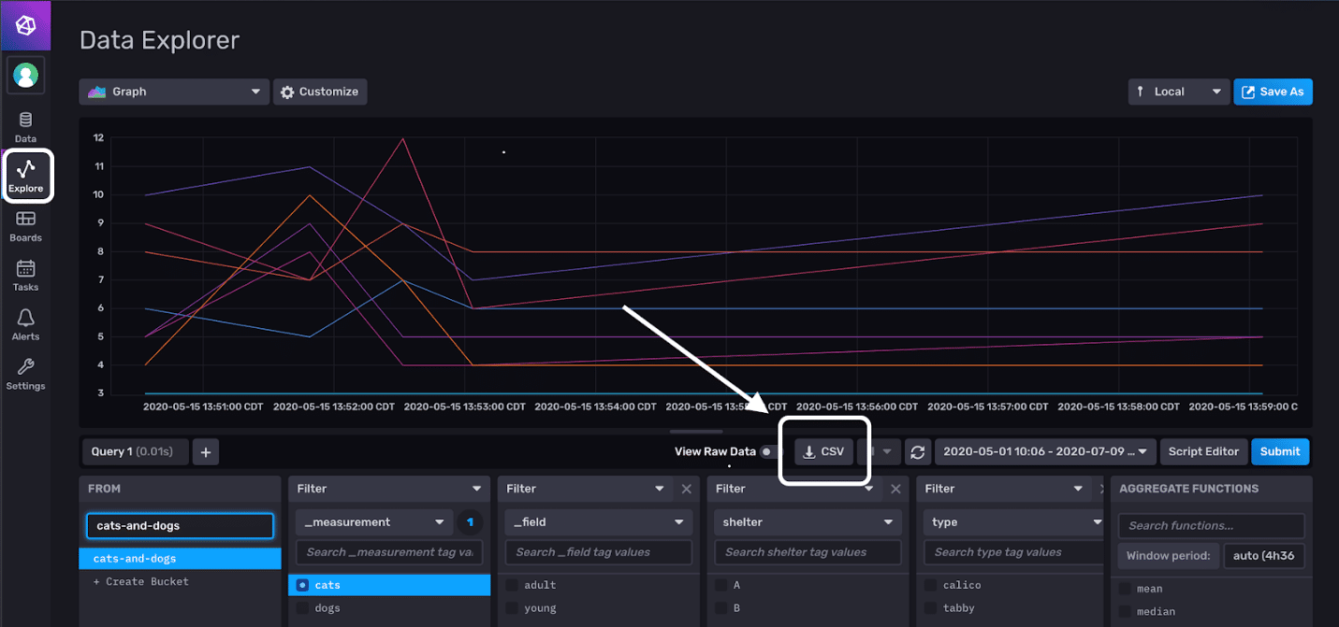Open the user avatar icon
The width and height of the screenshot is (1339, 627).
point(24,74)
